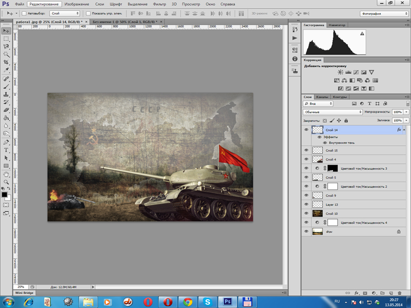The image size is (411, 308).
Task: Switch to the Контуры tab
Action: pyautogui.click(x=340, y=97)
